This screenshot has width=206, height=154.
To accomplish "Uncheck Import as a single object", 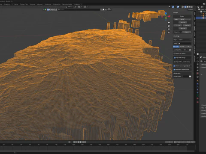I will tap(174, 66).
